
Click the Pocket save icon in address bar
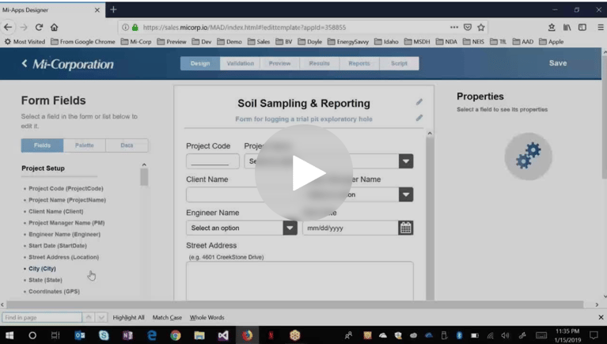tap(468, 27)
